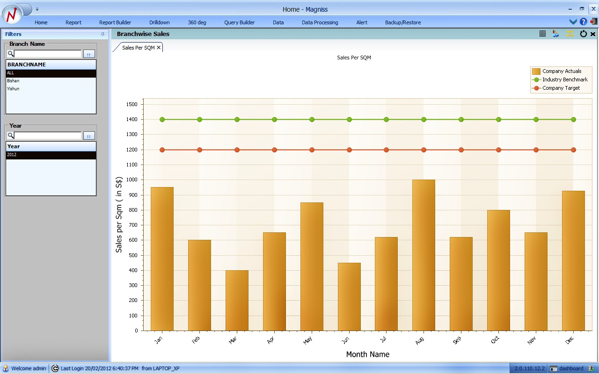Open the Data menu
This screenshot has height=374, width=599.
pos(278,22)
